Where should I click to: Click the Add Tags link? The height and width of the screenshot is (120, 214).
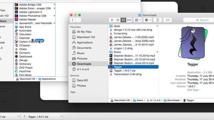(194, 90)
